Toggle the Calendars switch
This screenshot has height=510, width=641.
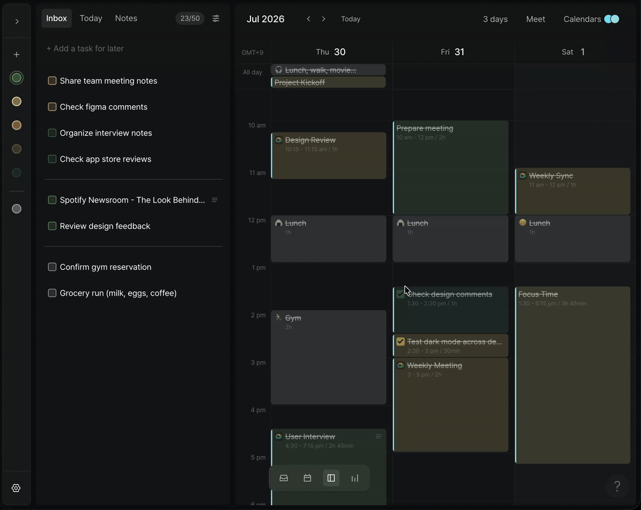click(x=611, y=19)
